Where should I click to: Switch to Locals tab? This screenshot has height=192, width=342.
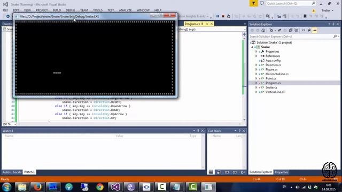click(x=17, y=172)
